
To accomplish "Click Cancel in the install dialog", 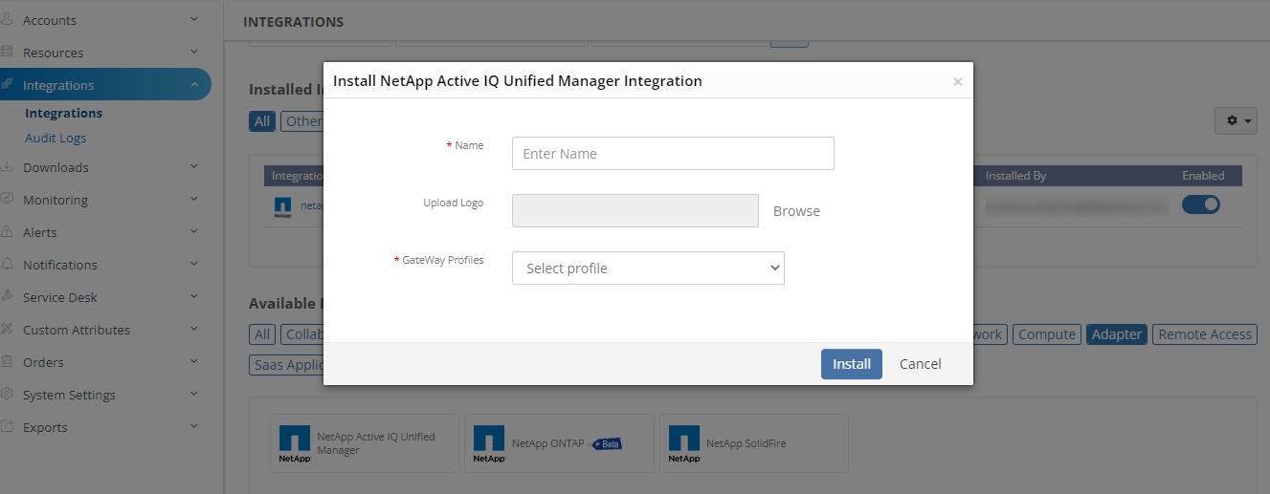I will tap(921, 364).
